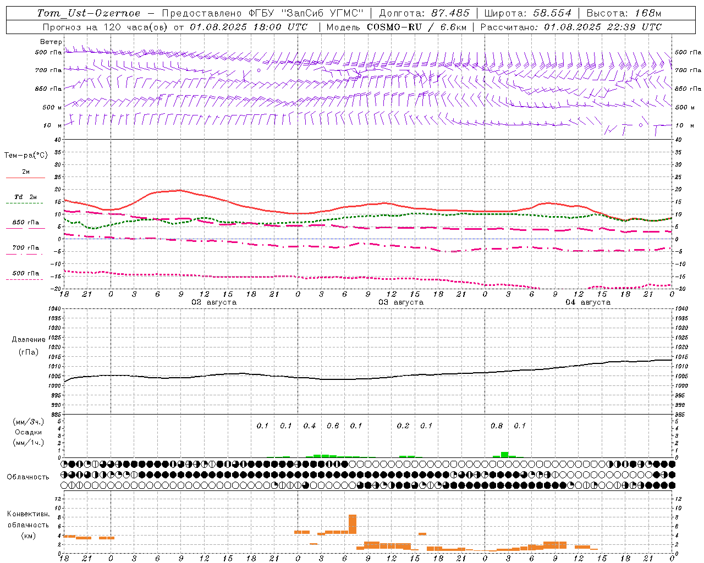Click the longitude value Долгота: 87.485
Image resolution: width=704 pixels, height=563 pixels.
[425, 13]
